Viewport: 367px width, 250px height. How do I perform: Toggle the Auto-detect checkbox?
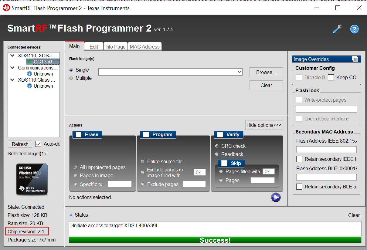pyautogui.click(x=38, y=144)
